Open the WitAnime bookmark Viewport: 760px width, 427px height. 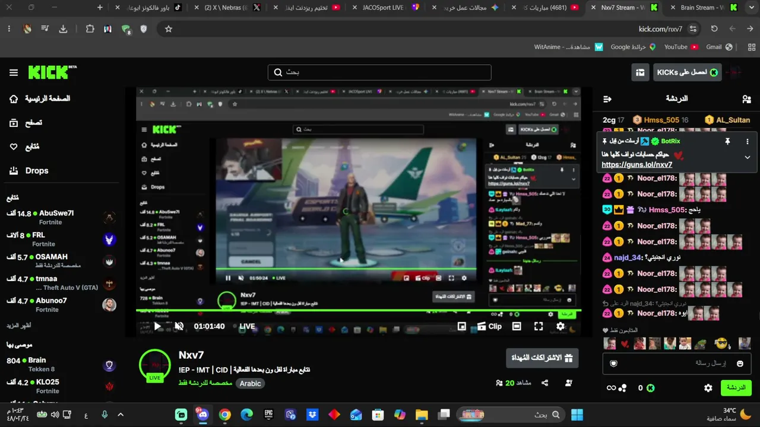(x=568, y=47)
